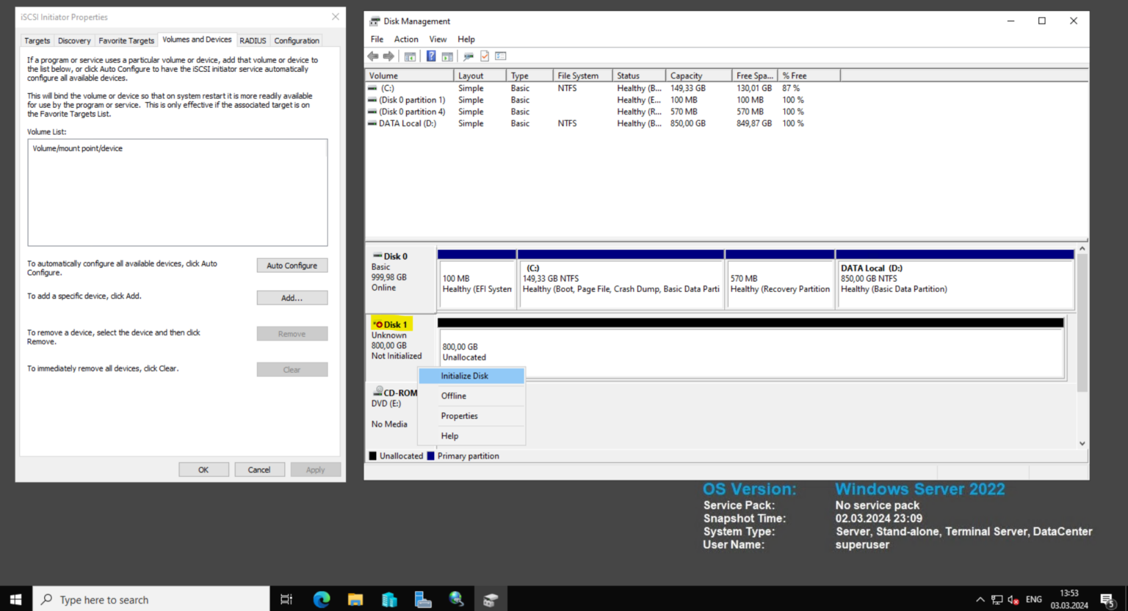Toggle the action pane toolbar icon
1128x611 pixels.
tap(447, 56)
